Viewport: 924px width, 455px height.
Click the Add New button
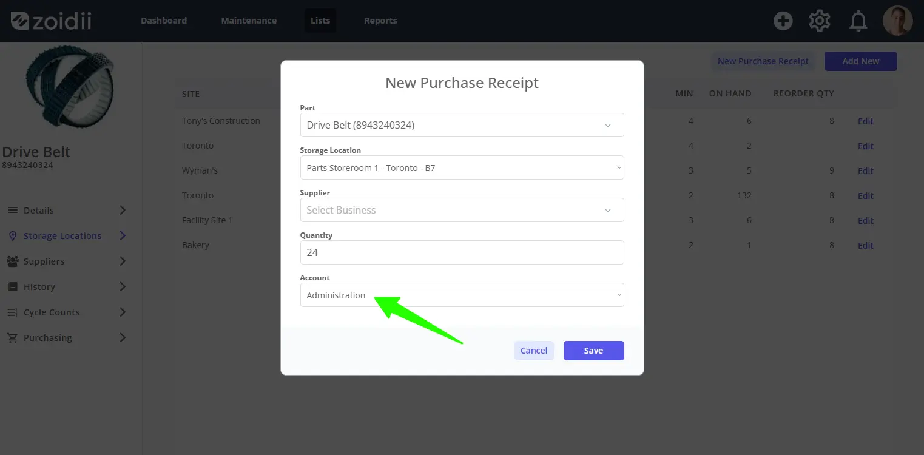pos(860,61)
